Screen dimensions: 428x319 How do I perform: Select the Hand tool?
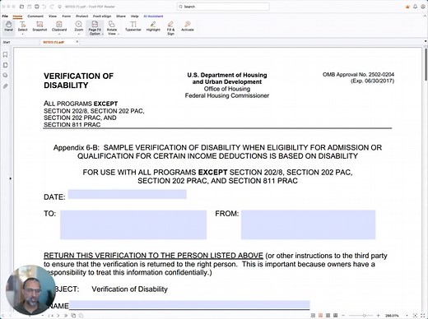(8, 26)
